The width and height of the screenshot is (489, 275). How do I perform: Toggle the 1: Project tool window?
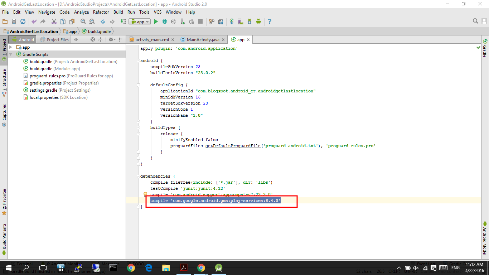(x=4, y=50)
